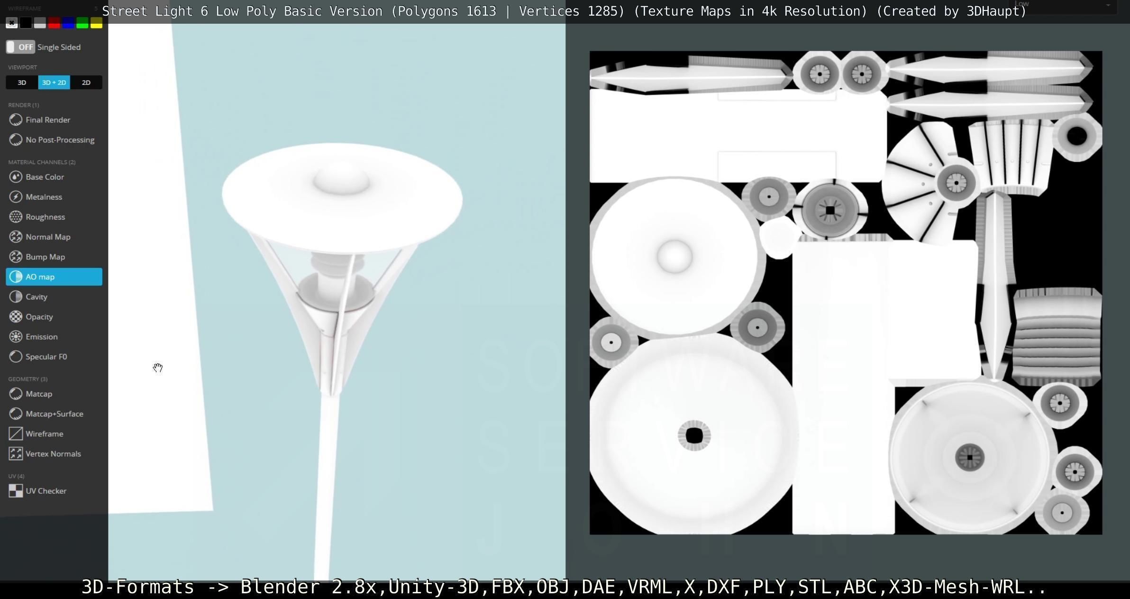The width and height of the screenshot is (1130, 599).
Task: Pick the yellow wireframe color
Action: click(96, 23)
